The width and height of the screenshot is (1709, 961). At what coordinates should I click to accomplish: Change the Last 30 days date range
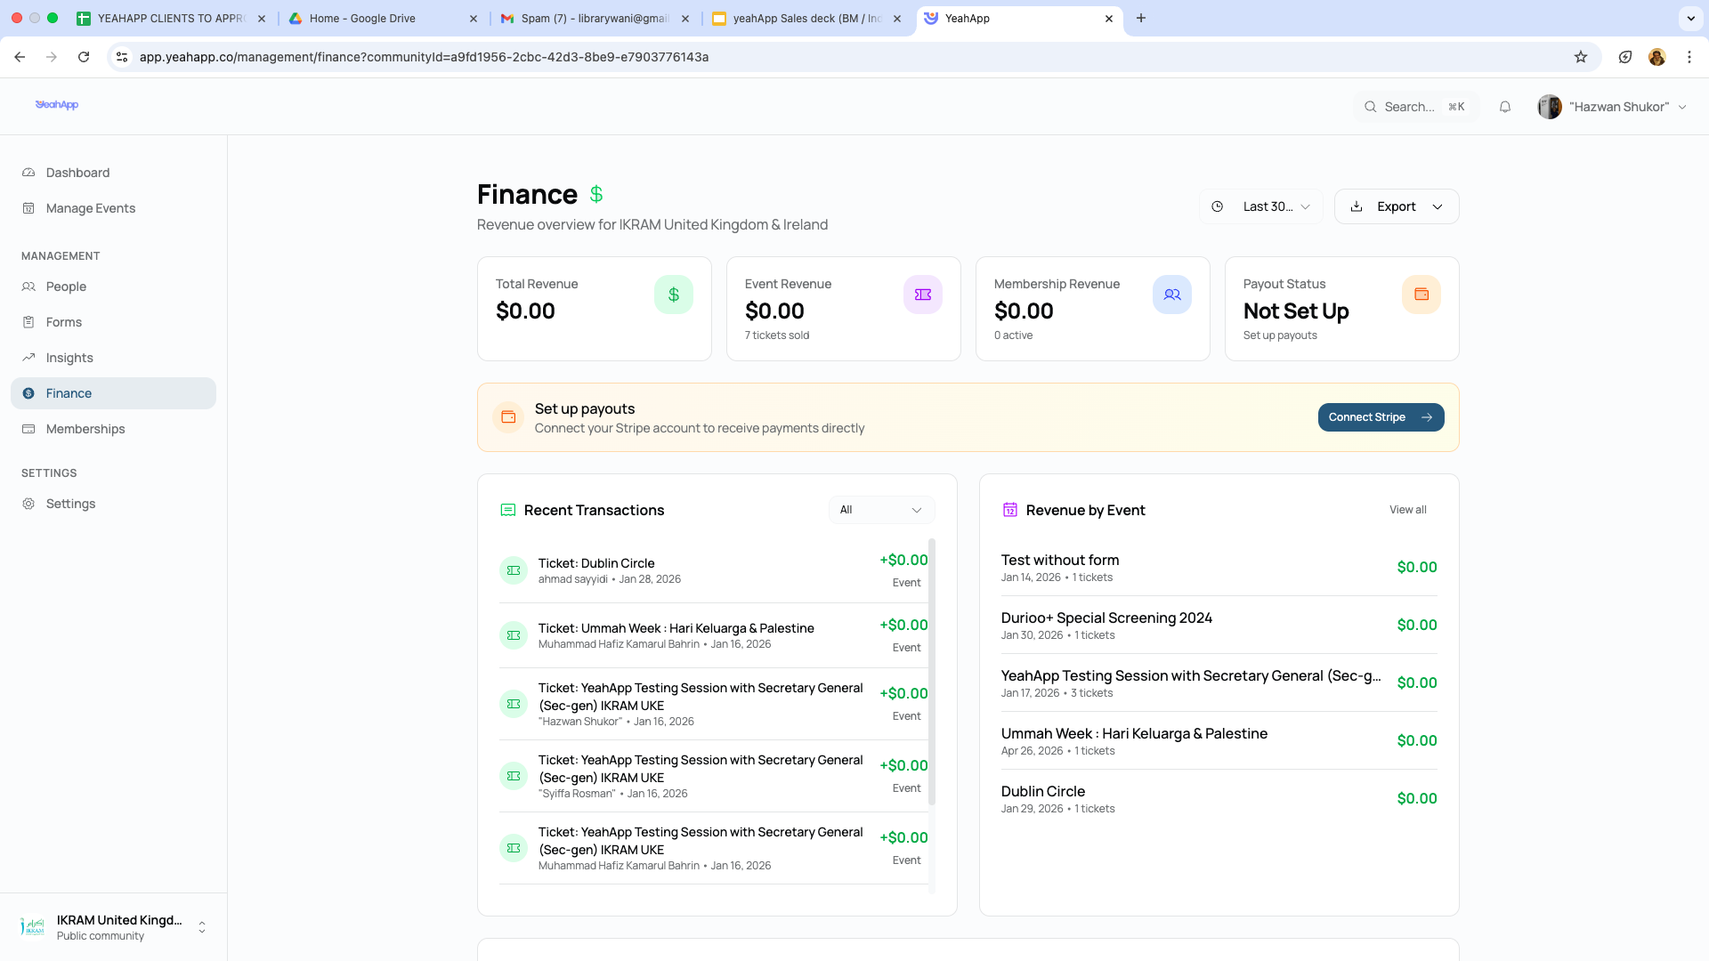pos(1260,206)
